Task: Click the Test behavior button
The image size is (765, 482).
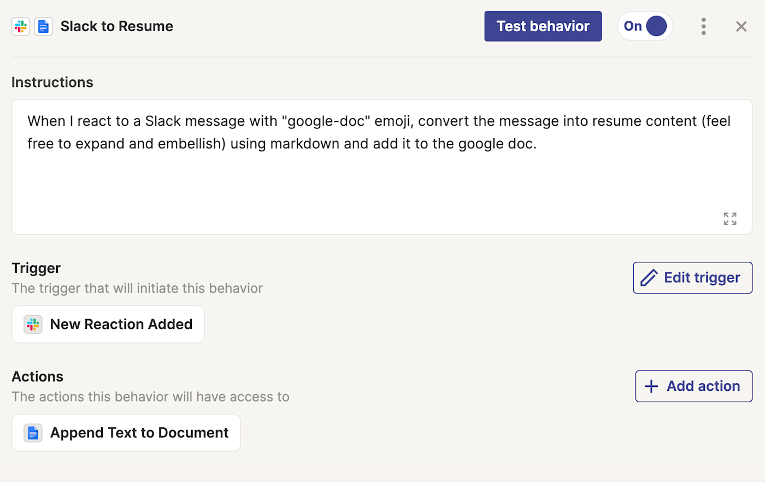Action: pyautogui.click(x=543, y=26)
